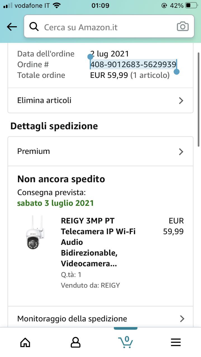
Task: Click the left text selection handle
Action: (x=90, y=57)
